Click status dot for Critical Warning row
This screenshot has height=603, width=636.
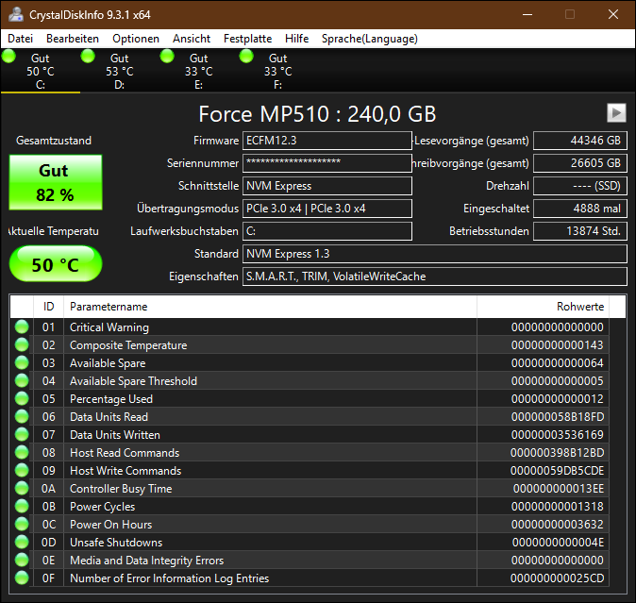pos(22,327)
